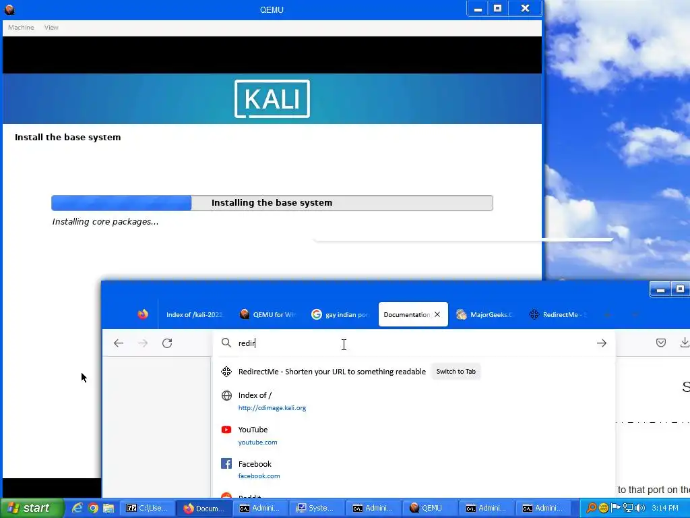Screen dimensions: 690x518
Task: Click the 'Installing core packages...' status text
Action: pos(105,221)
